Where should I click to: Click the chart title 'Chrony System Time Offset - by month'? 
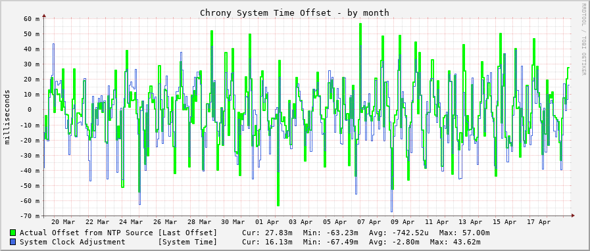[x=295, y=12]
